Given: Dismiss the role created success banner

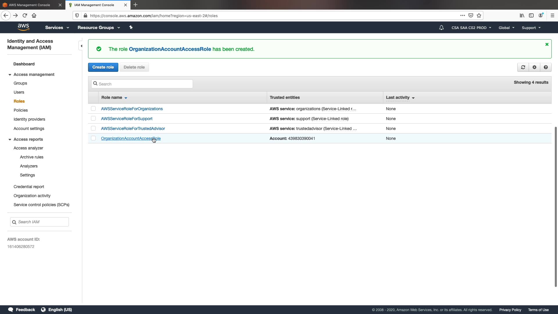Looking at the screenshot, I should pyautogui.click(x=547, y=44).
